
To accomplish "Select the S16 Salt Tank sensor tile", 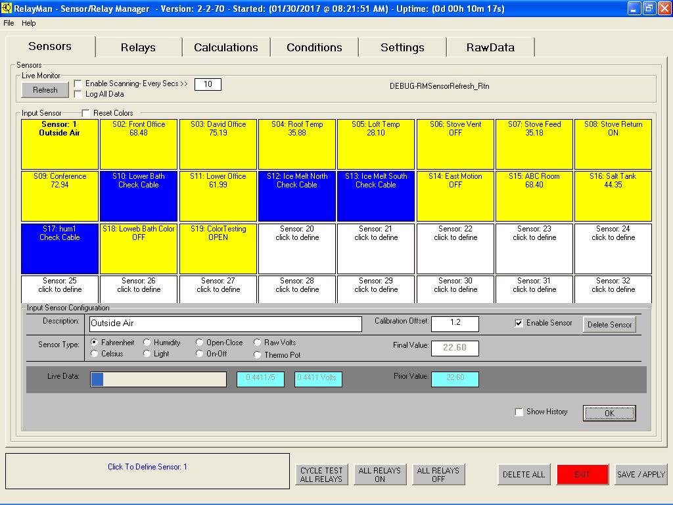I will [x=613, y=196].
